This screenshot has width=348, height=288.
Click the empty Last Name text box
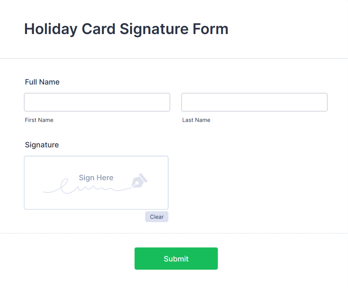(x=254, y=102)
